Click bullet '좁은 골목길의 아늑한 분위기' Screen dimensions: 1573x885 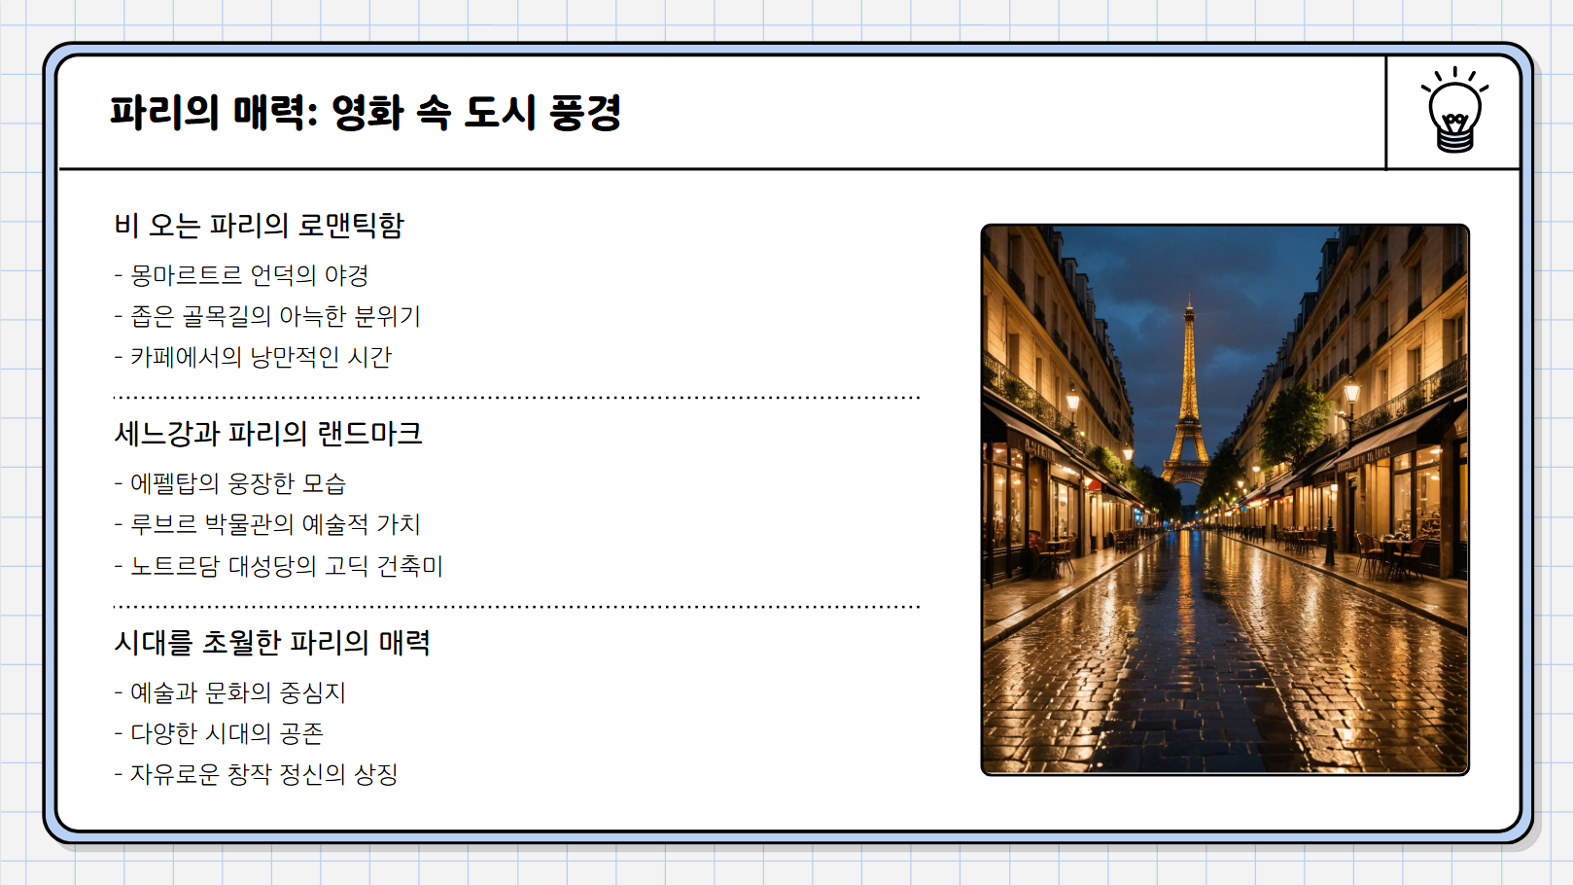point(267,315)
